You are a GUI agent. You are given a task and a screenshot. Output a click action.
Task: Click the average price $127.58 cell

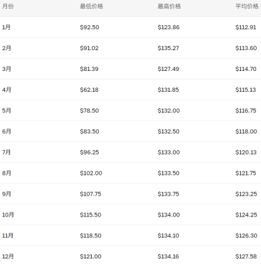pos(246,256)
